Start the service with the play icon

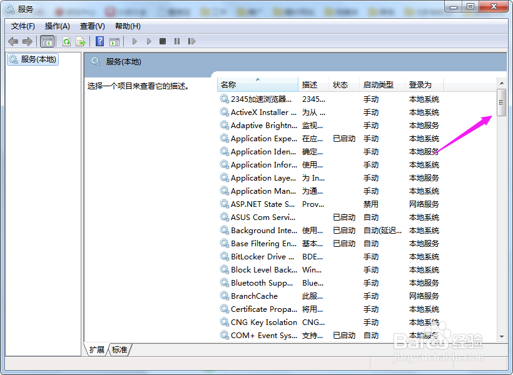[133, 41]
